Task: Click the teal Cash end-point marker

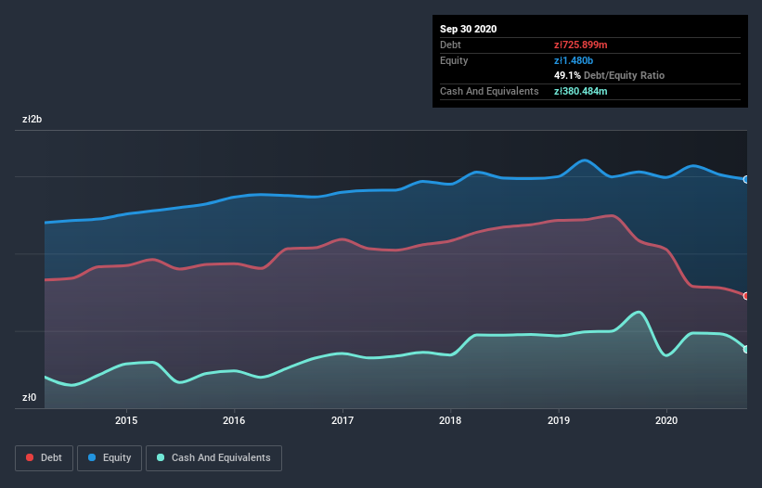Action: pos(746,349)
